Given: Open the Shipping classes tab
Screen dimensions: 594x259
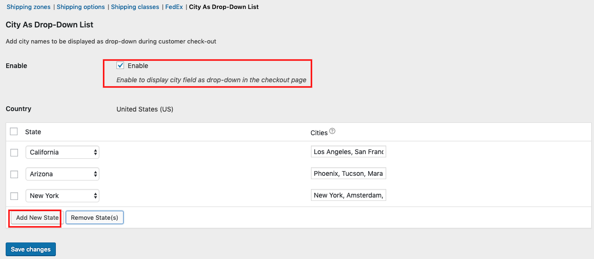Looking at the screenshot, I should coord(135,7).
